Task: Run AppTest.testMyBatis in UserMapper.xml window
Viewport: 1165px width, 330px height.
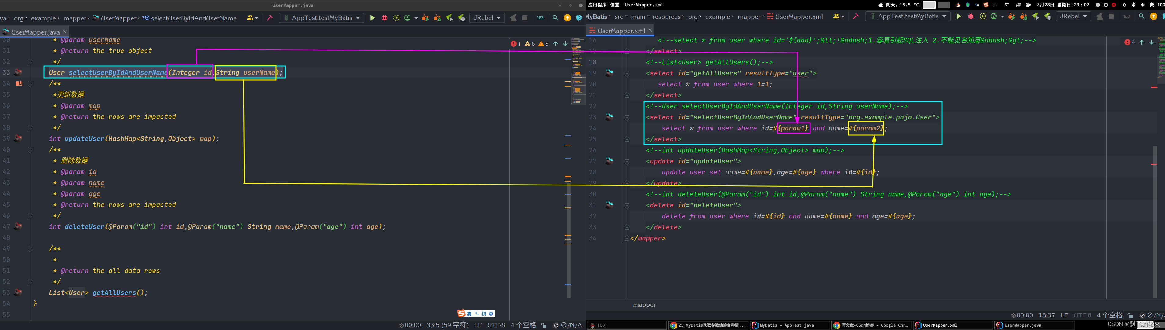Action: [x=958, y=16]
